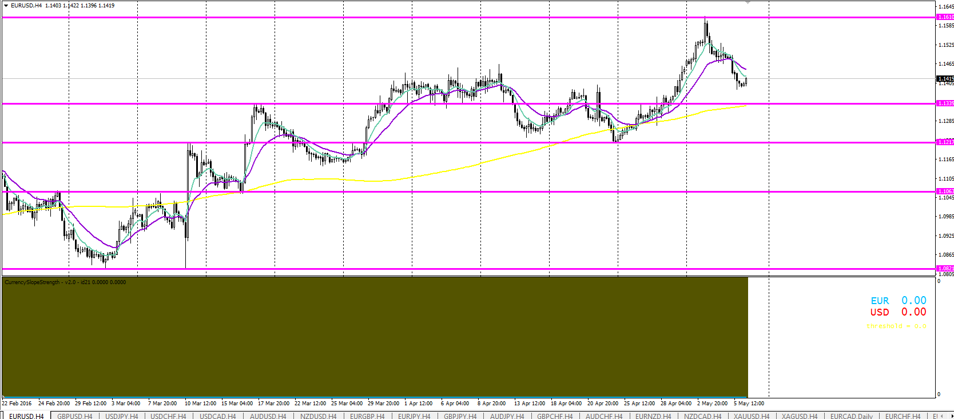
Task: Select the USDCAD.H4 chart tab
Action: pos(217,416)
